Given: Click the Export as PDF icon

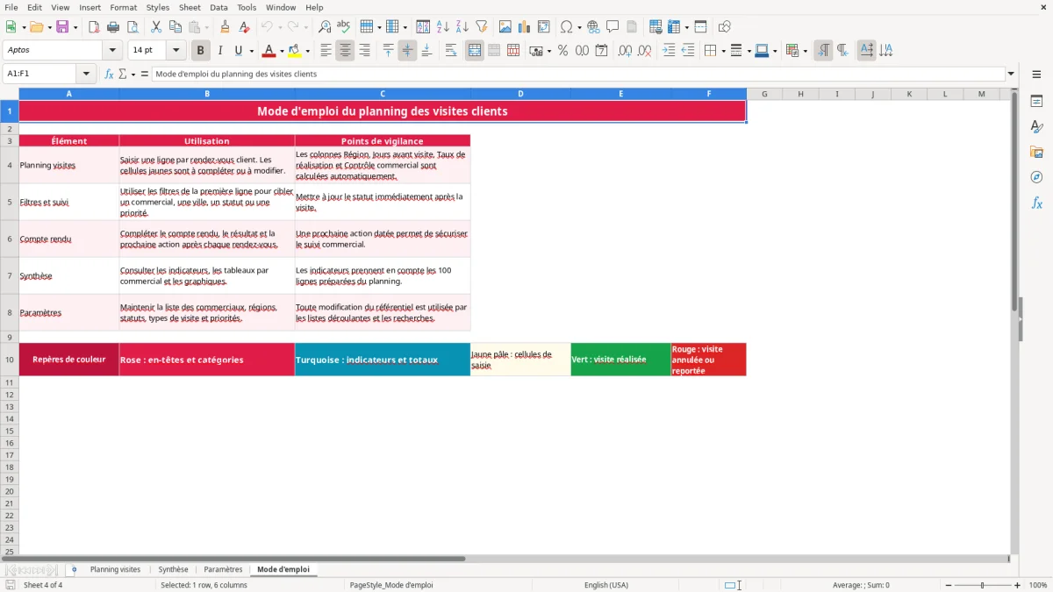Looking at the screenshot, I should 94,27.
